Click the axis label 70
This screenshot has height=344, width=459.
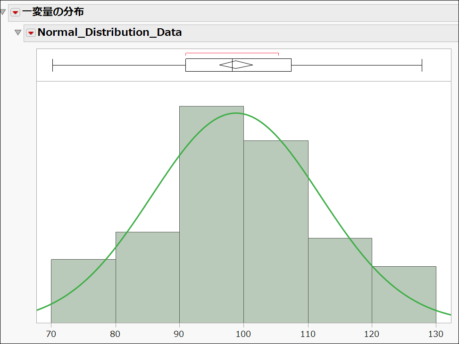tap(51, 334)
